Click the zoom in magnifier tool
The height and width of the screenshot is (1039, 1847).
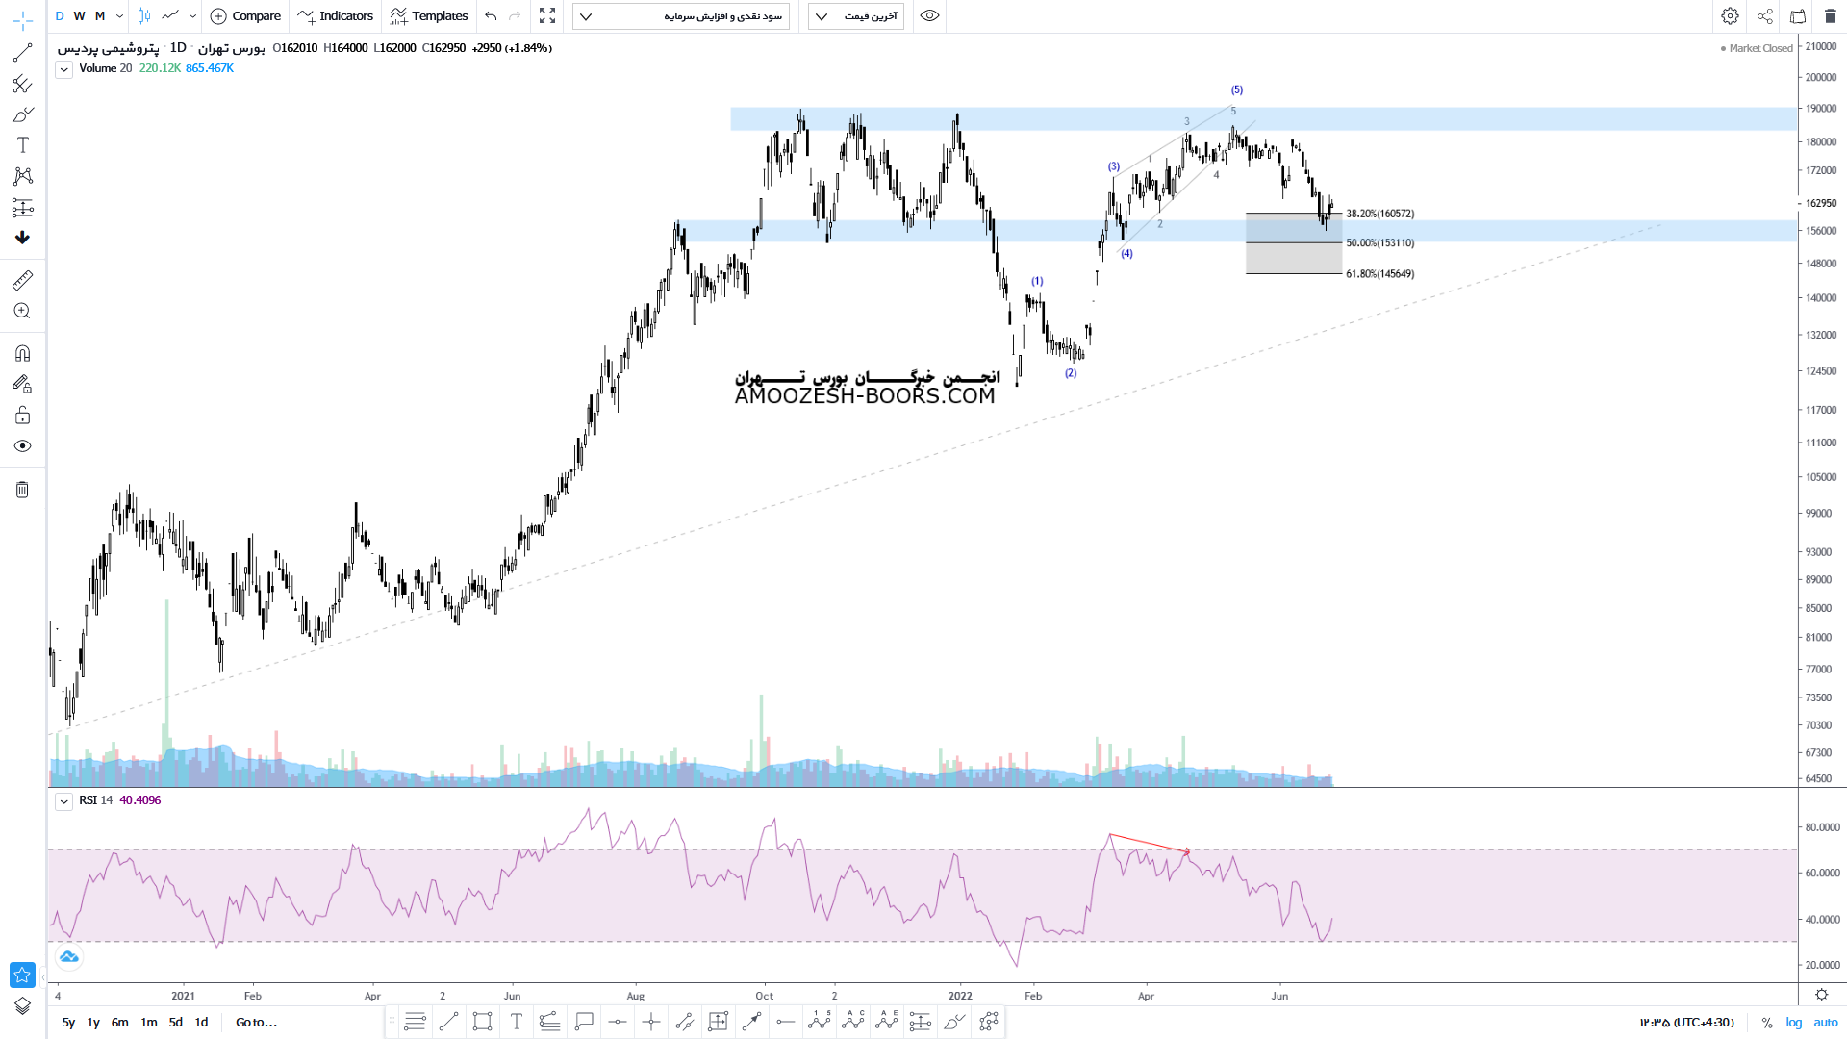click(x=22, y=311)
